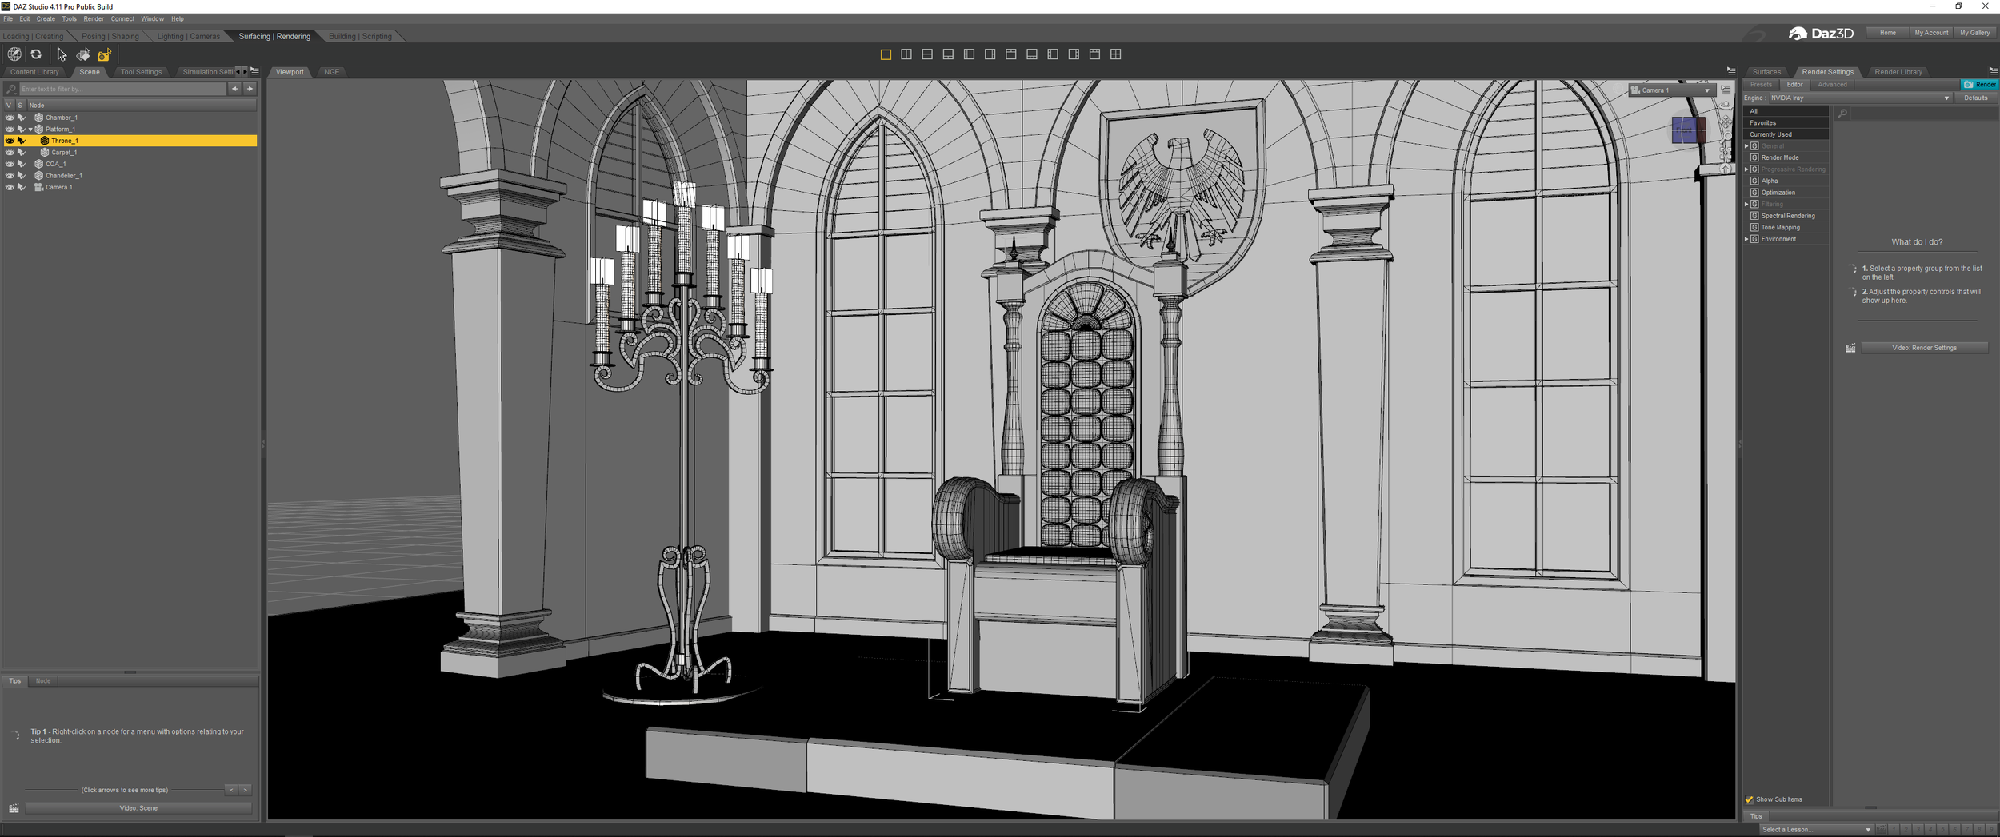Select the Currently Used category

point(1787,134)
